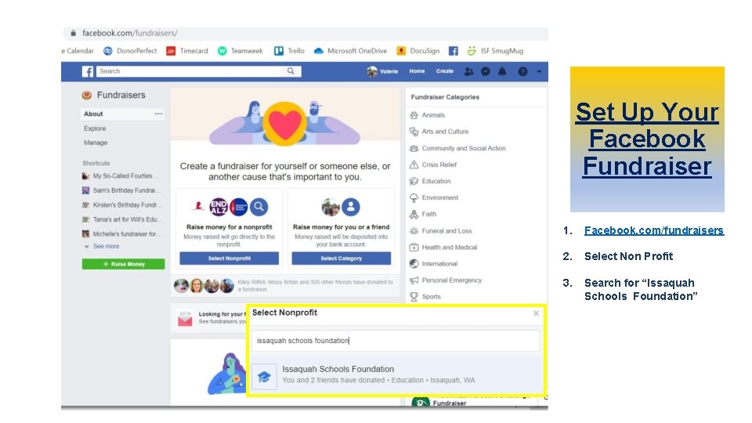Open Michelle's fundraiser shortcut

click(x=122, y=233)
